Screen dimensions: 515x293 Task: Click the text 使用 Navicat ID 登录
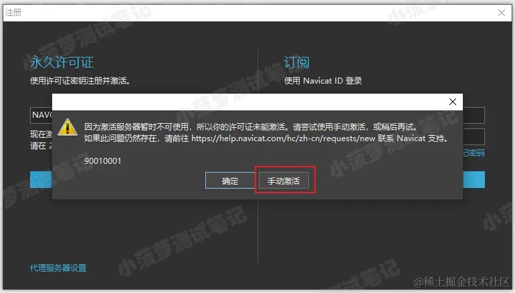pos(323,81)
